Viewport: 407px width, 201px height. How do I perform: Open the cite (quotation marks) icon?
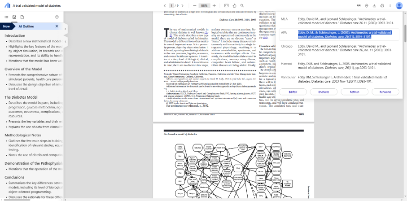[x=358, y=5]
